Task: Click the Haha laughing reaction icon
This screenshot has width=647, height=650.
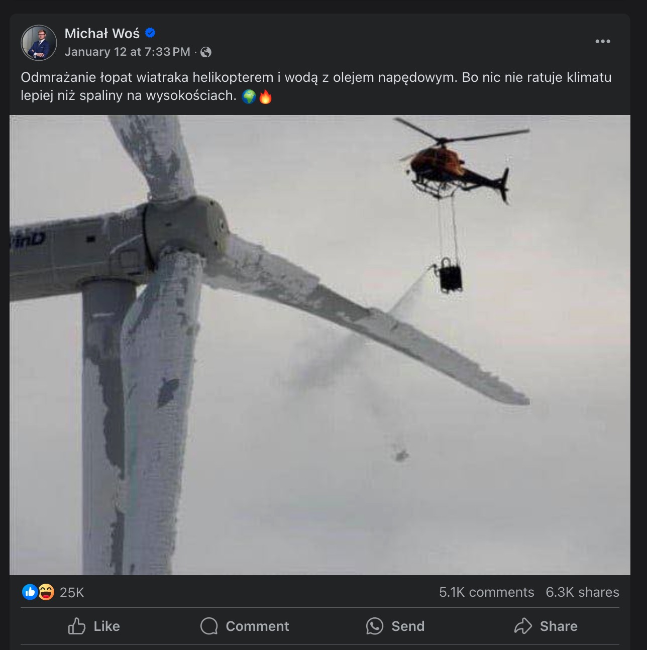Action: pyautogui.click(x=46, y=592)
